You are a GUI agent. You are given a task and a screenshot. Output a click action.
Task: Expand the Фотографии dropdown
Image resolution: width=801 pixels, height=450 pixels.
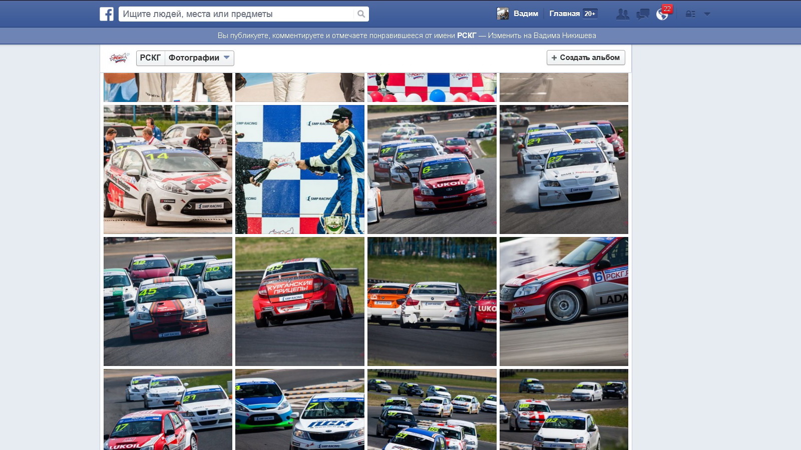[199, 58]
